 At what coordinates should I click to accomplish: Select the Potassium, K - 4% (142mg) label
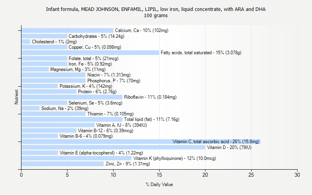[86, 86]
